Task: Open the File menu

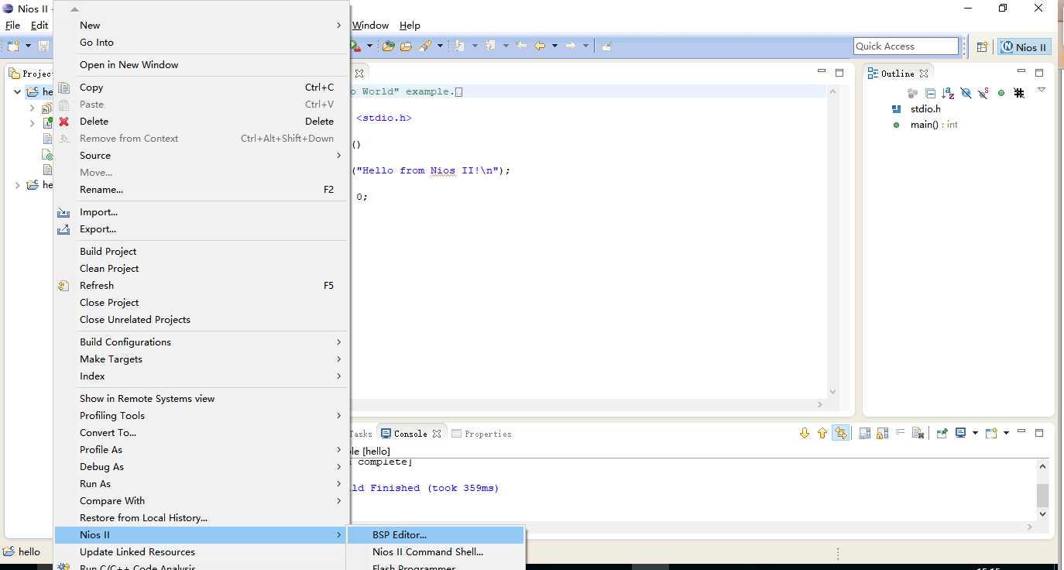Action: click(x=13, y=26)
